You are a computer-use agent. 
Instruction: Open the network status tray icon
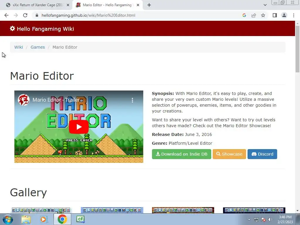[256, 219]
